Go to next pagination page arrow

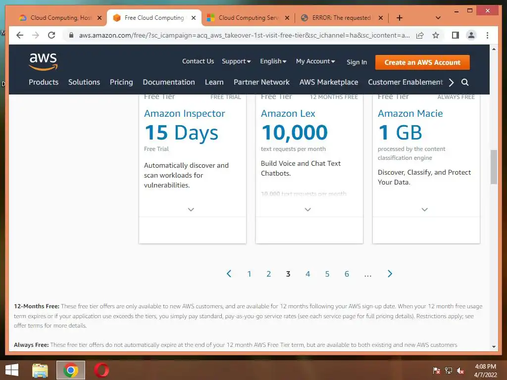tap(390, 274)
